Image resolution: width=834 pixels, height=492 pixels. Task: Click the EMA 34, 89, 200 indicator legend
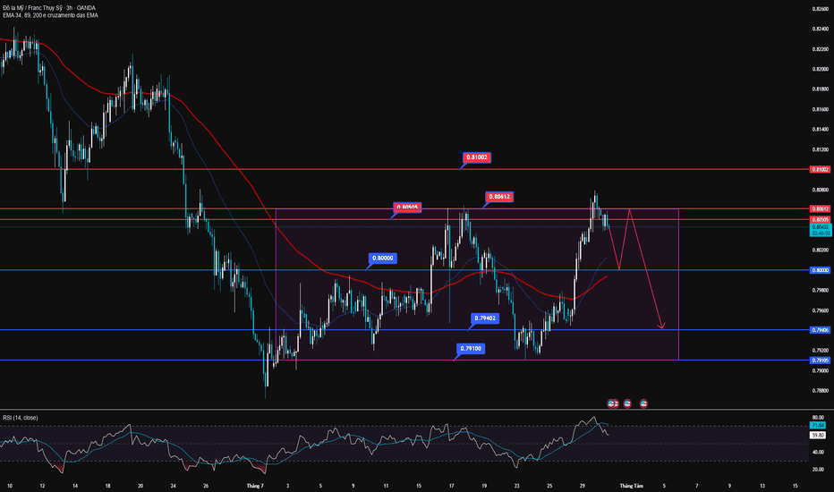[x=50, y=17]
